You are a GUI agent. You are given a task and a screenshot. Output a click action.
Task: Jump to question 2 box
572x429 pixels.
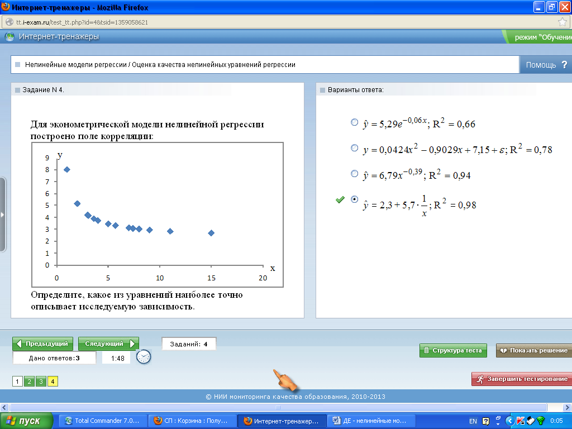(29, 382)
